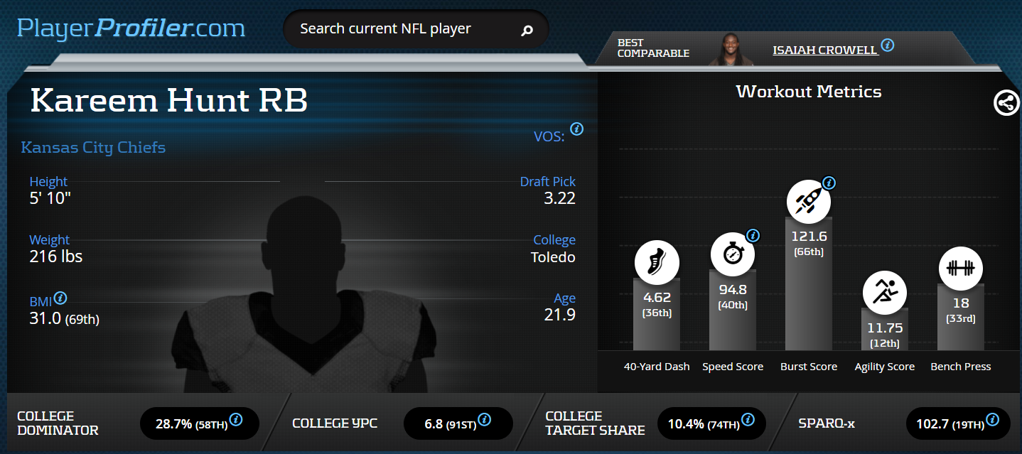Click the Agility Score runner icon
The image size is (1022, 454).
[x=884, y=292]
